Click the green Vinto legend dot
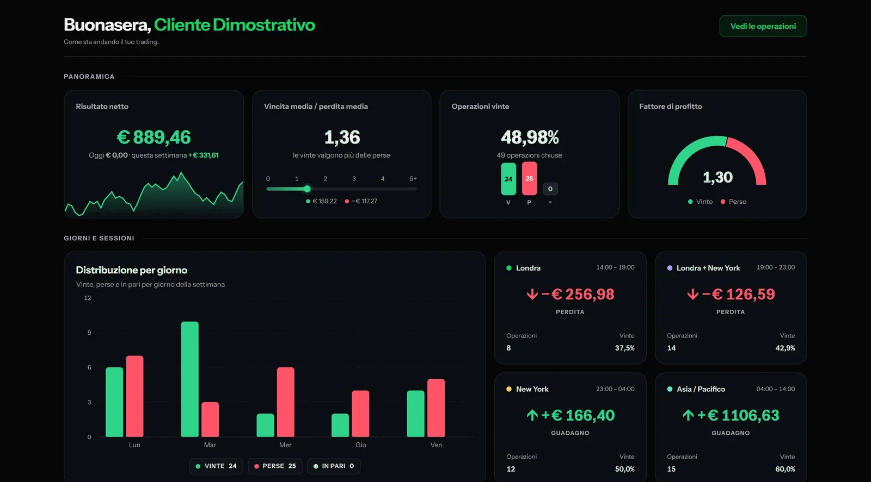The height and width of the screenshot is (482, 871). click(x=690, y=202)
